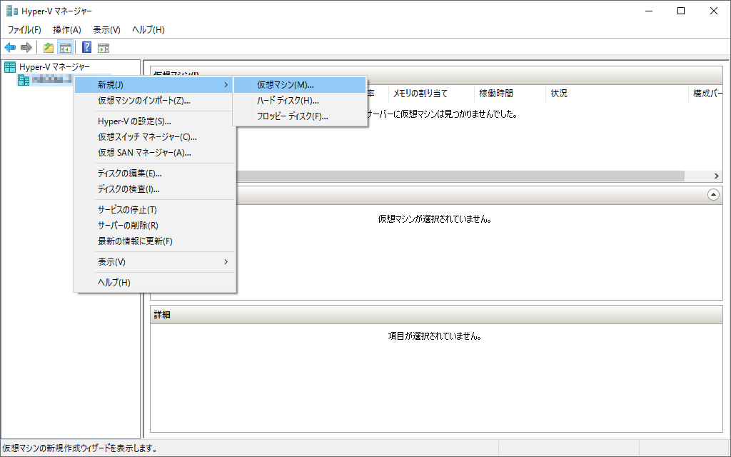Open 仮想スイッチ マネージャー(C)...

pos(154,137)
